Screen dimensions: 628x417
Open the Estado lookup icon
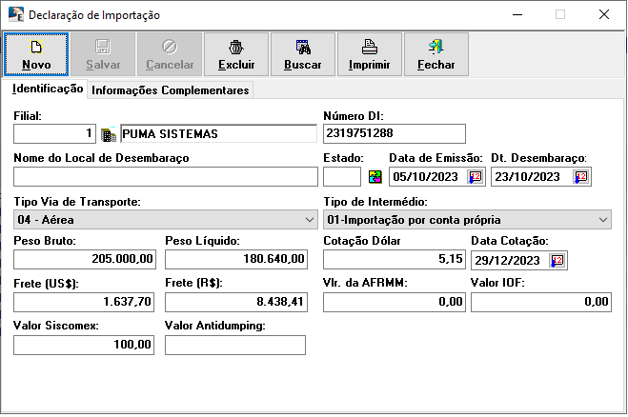375,177
